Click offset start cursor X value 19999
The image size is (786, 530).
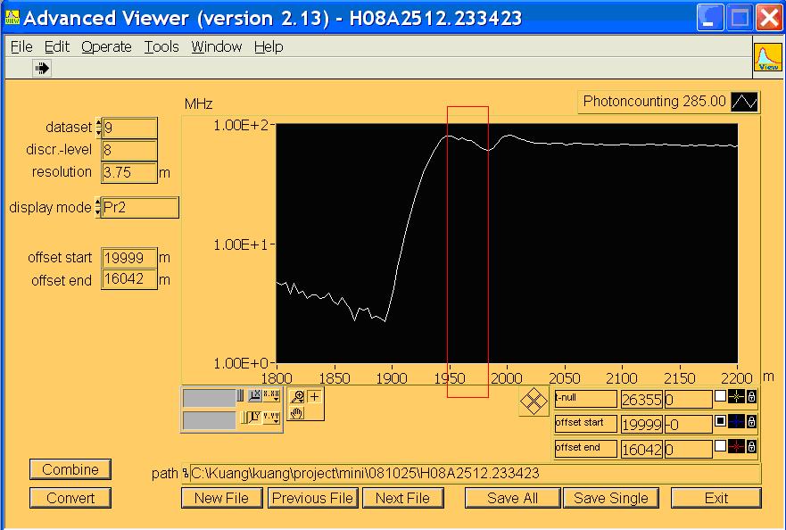642,424
